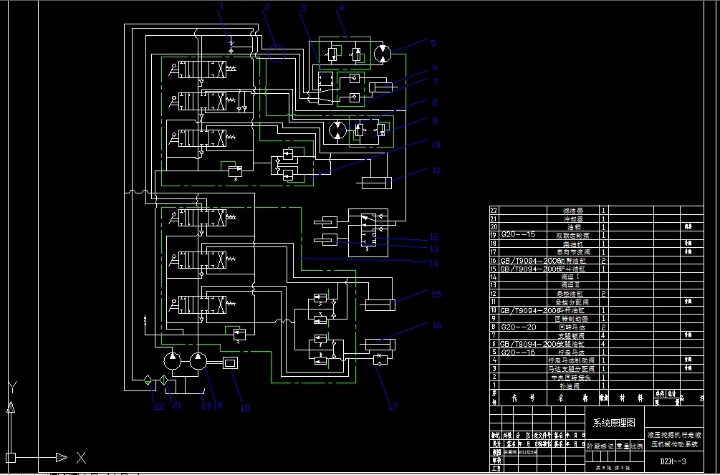Click blue callout number 22
The height and width of the screenshot is (475, 720).
click(159, 406)
